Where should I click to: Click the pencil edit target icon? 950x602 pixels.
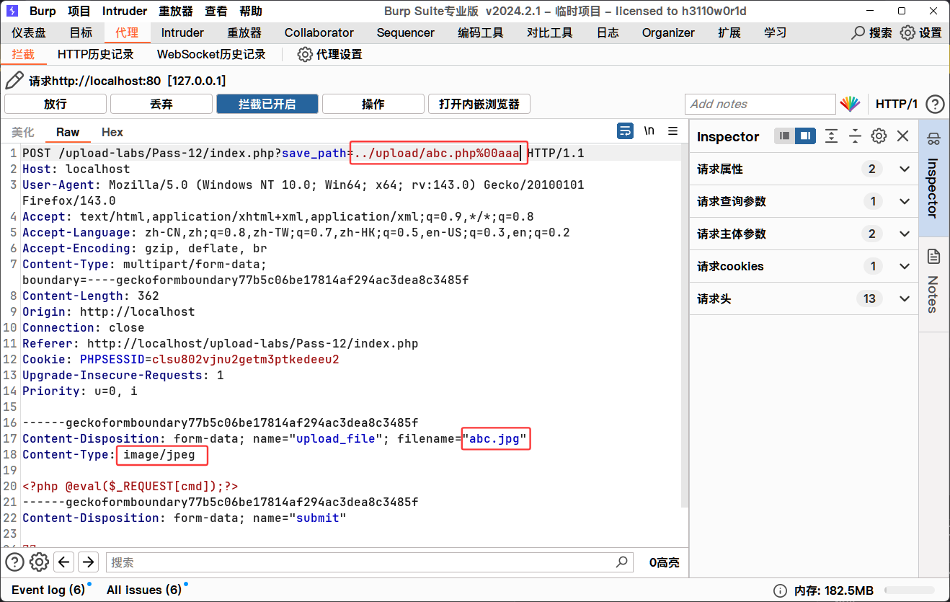(14, 81)
